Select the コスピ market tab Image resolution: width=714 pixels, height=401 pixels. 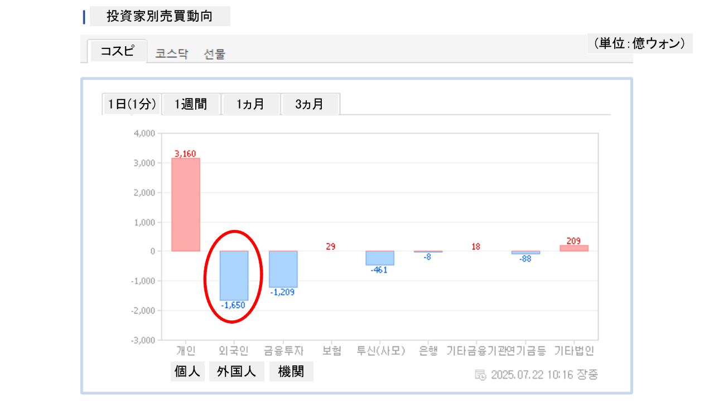coord(117,51)
